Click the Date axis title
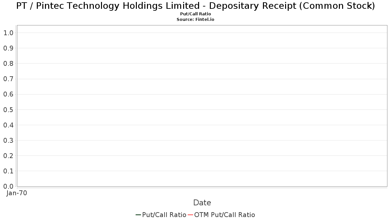391x220 pixels. pos(202,203)
